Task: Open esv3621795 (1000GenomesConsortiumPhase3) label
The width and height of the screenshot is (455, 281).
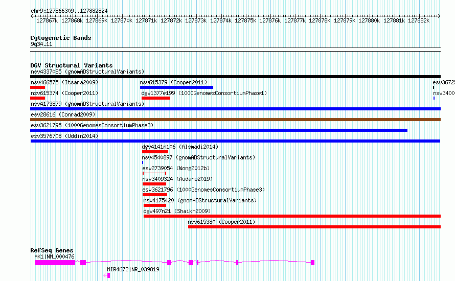Action: (x=92, y=125)
